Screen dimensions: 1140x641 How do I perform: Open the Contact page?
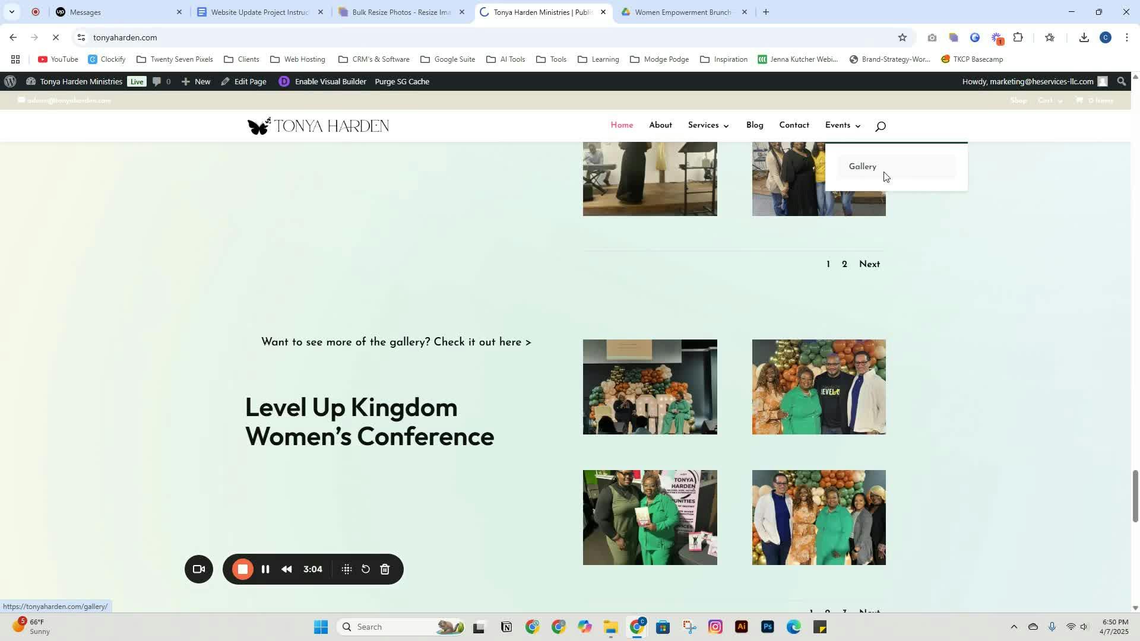point(794,125)
